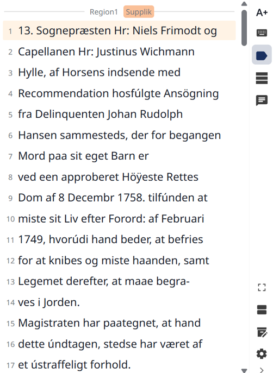Image resolution: width=273 pixels, height=373 pixels.
Task: Select the Region1 label
Action: pyautogui.click(x=104, y=12)
